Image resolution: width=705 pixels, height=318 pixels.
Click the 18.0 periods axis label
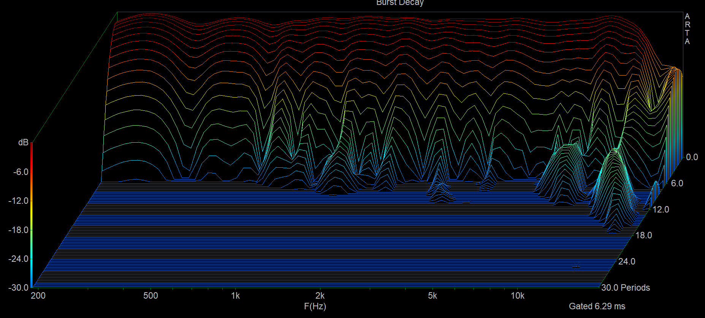point(643,235)
